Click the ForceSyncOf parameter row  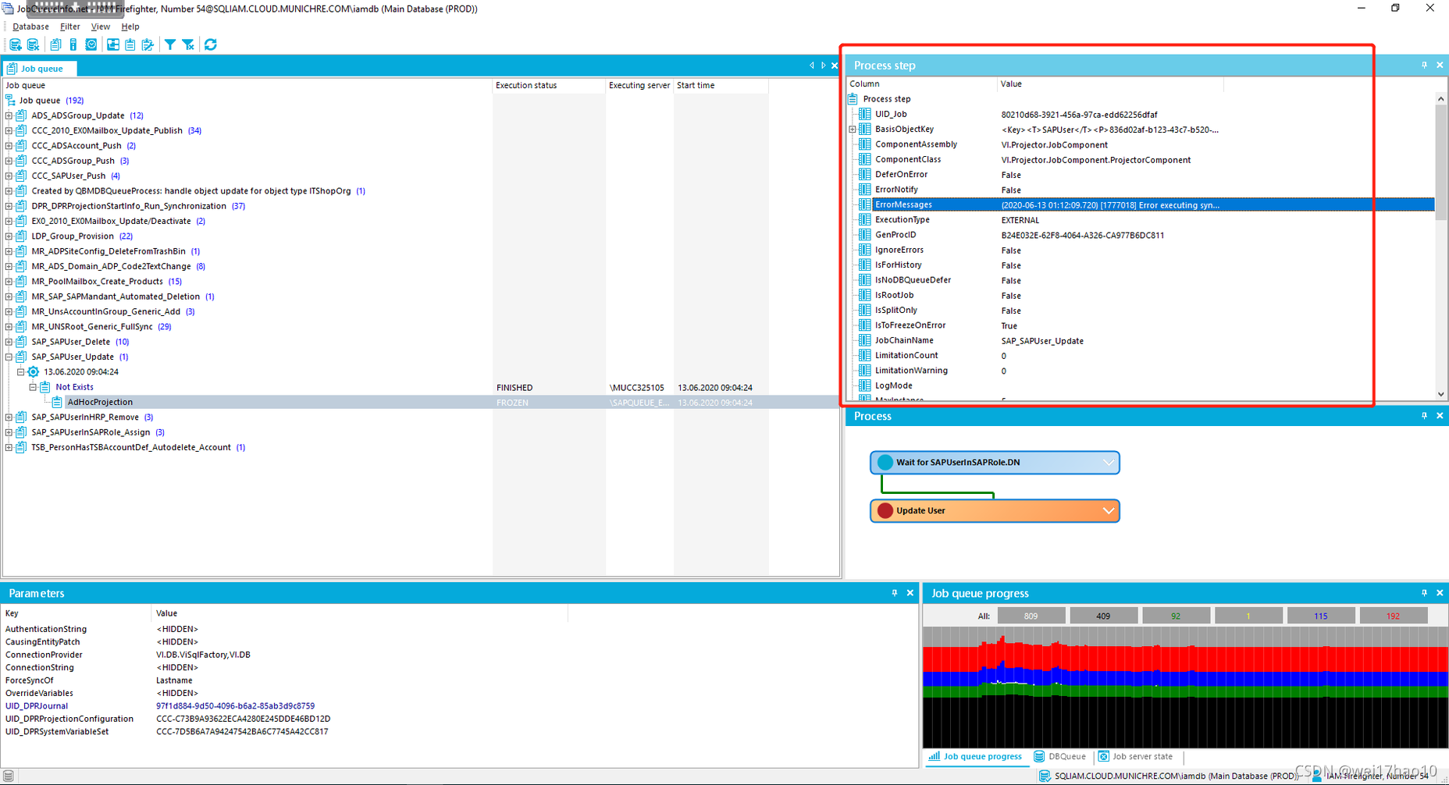tap(284, 680)
